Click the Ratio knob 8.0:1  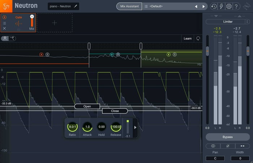(72, 127)
